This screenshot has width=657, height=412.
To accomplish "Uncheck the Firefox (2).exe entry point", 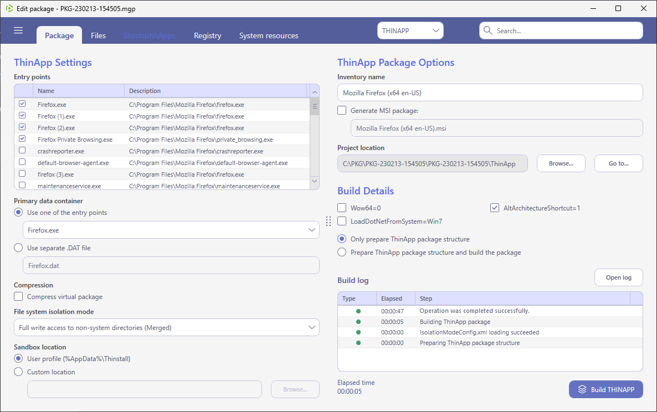I will 22,127.
